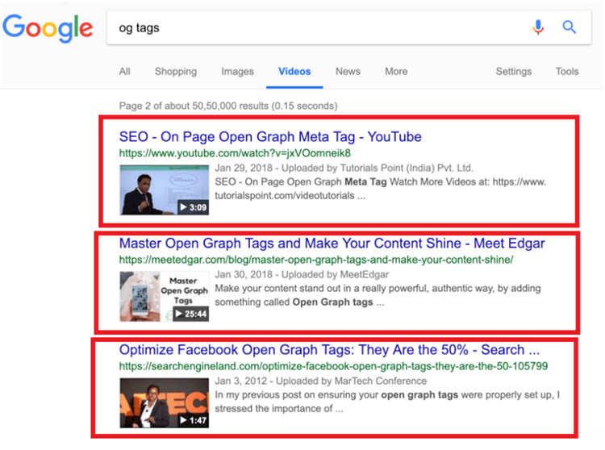Click the Google logo

[x=48, y=28]
